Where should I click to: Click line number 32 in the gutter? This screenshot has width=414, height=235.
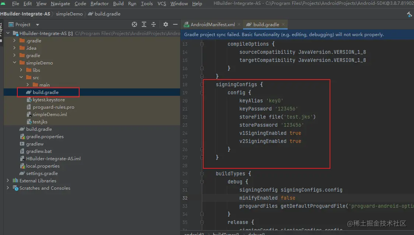click(x=185, y=198)
